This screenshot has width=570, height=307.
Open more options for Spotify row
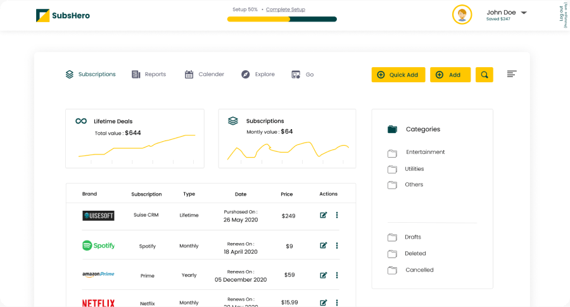(337, 246)
